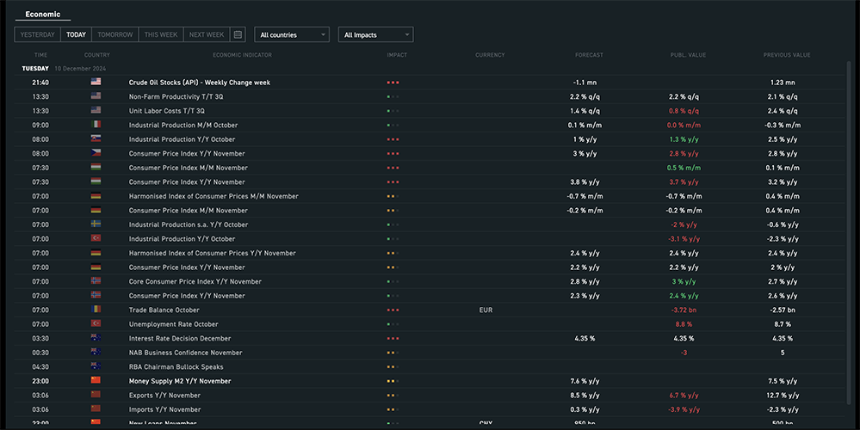
Task: Click the Romanian flag beside Trade Balance October
Action: pos(96,310)
